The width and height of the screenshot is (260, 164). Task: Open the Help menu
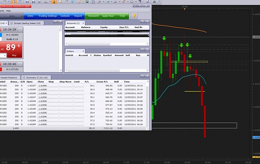pyautogui.click(x=8, y=11)
